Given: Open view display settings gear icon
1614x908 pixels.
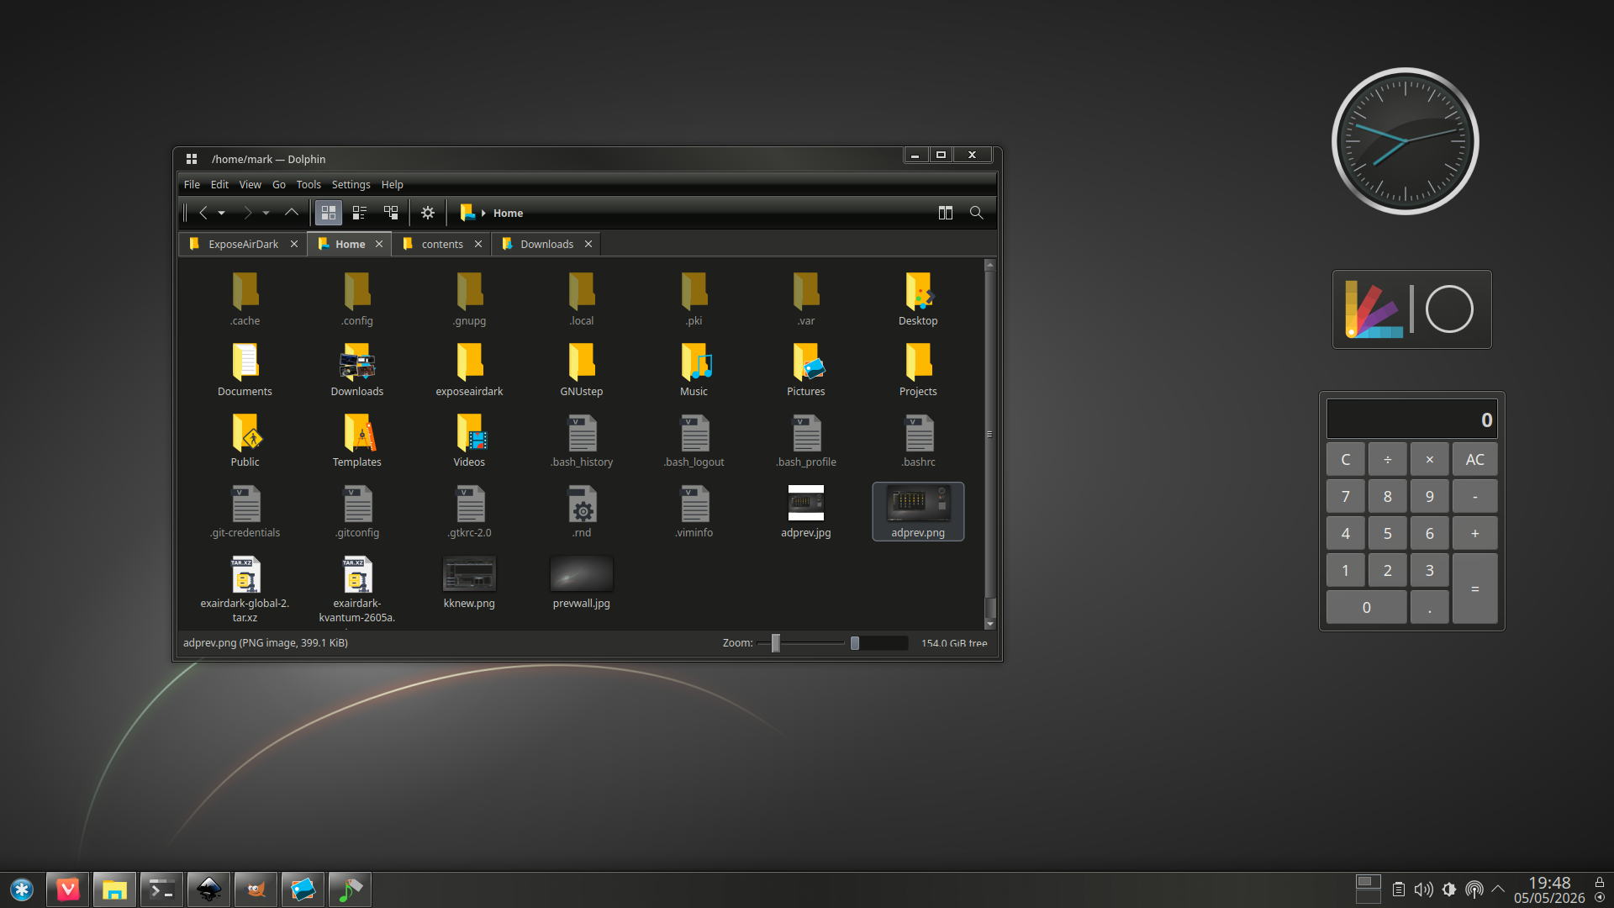Looking at the screenshot, I should (x=428, y=213).
